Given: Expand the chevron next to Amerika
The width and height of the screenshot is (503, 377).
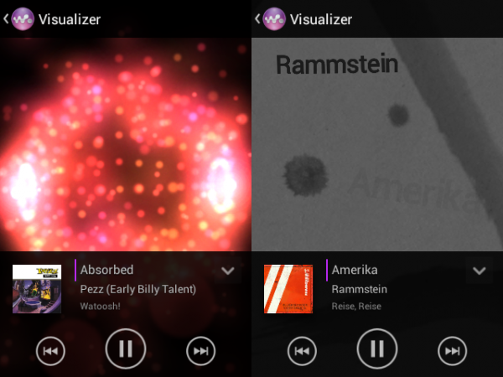Looking at the screenshot, I should 480,271.
